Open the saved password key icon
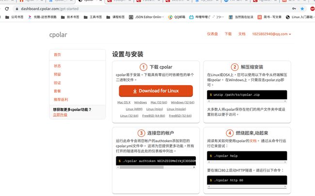The height and width of the screenshot is (196, 315). pos(294,9)
